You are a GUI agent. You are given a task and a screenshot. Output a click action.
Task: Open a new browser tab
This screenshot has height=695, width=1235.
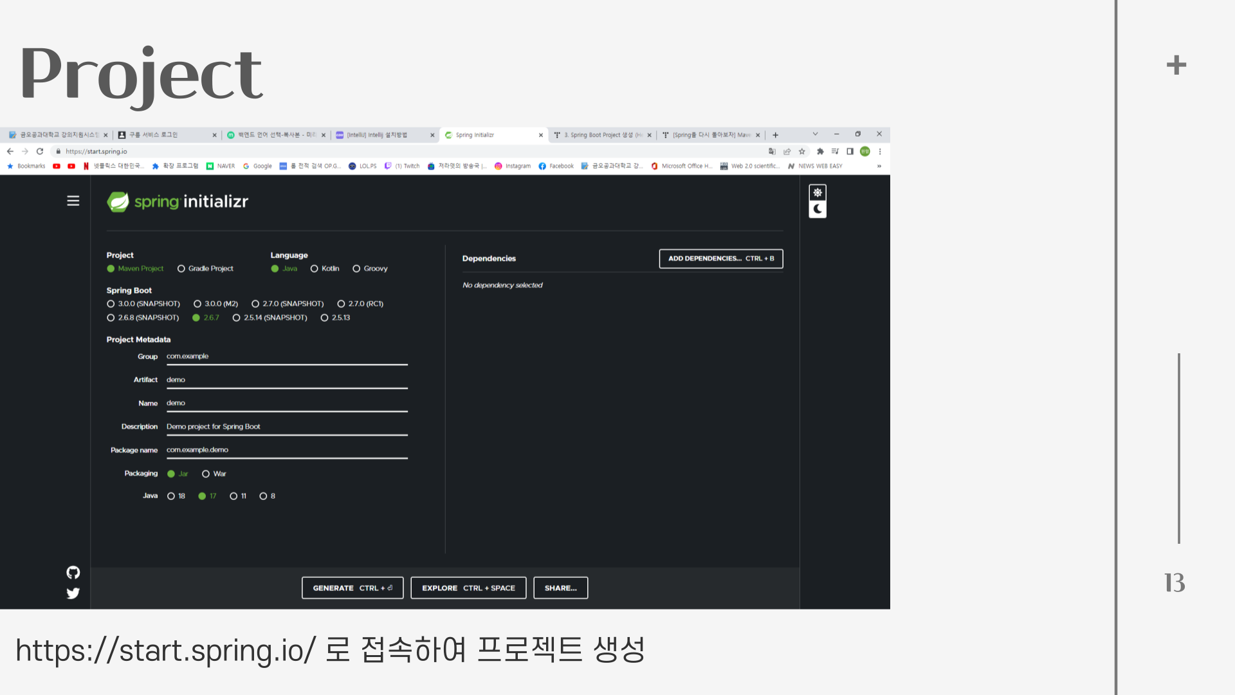click(776, 134)
